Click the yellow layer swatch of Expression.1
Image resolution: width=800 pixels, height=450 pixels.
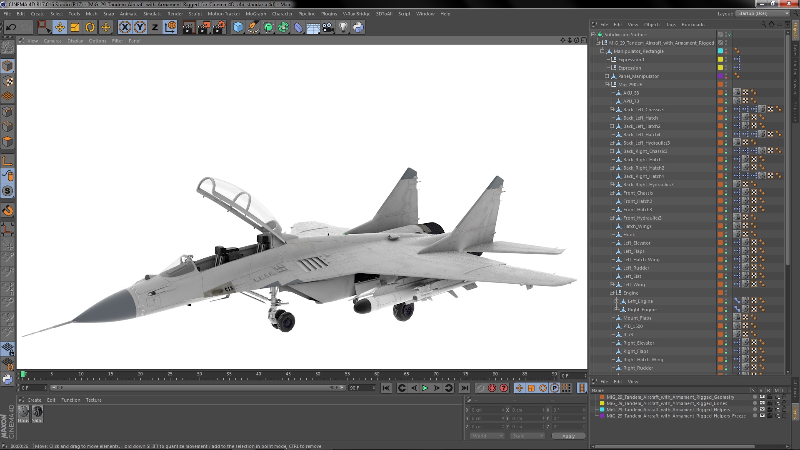pos(720,60)
